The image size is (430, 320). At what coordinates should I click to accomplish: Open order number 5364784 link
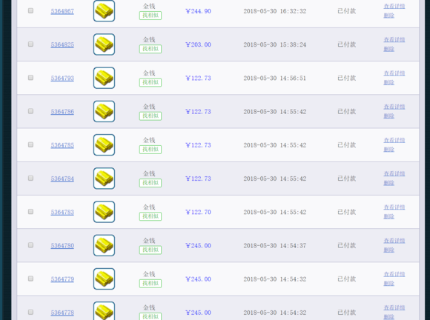(62, 179)
